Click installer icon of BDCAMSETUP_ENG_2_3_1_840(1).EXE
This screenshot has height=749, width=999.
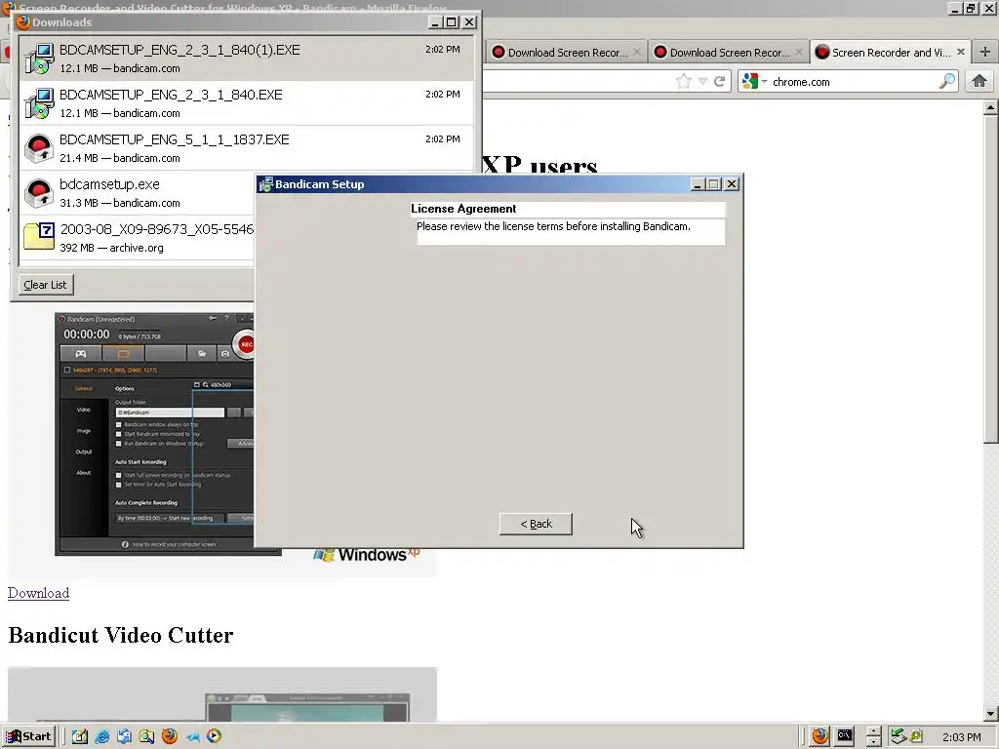[39, 58]
